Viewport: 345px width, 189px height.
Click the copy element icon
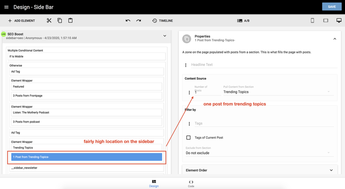click(x=59, y=20)
